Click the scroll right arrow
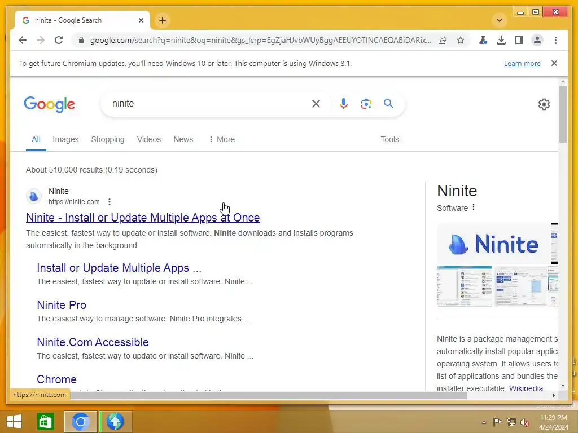This screenshot has width=578, height=433. click(x=553, y=395)
